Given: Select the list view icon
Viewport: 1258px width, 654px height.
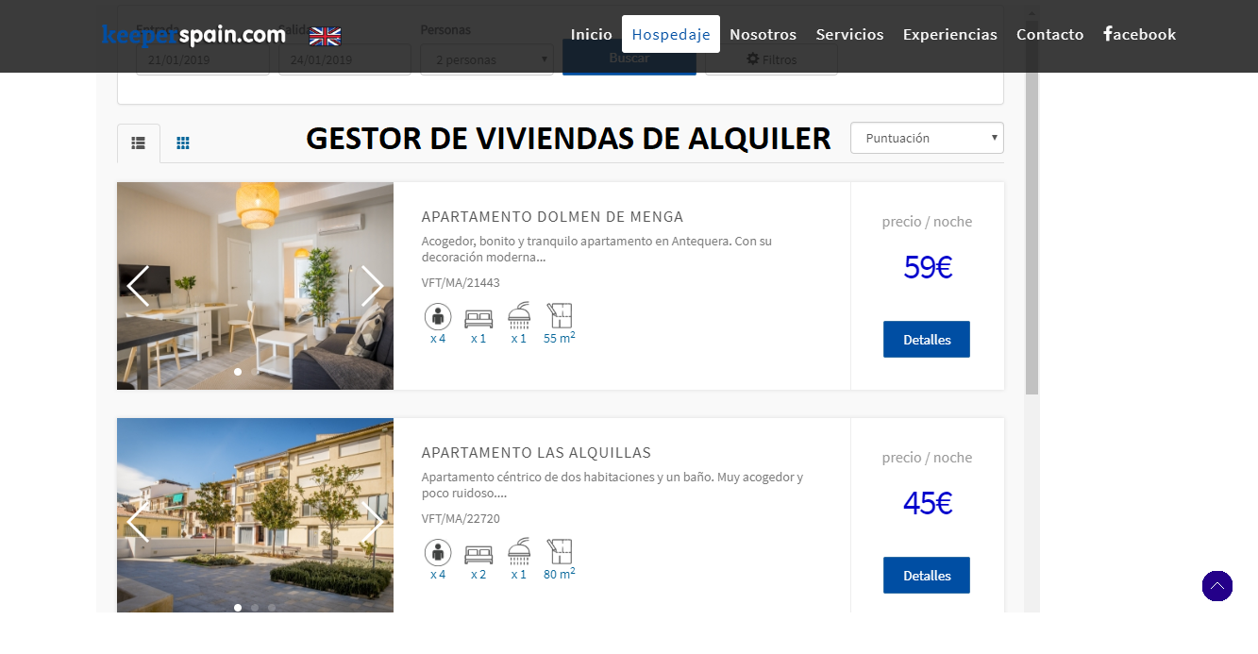Looking at the screenshot, I should pos(139,143).
